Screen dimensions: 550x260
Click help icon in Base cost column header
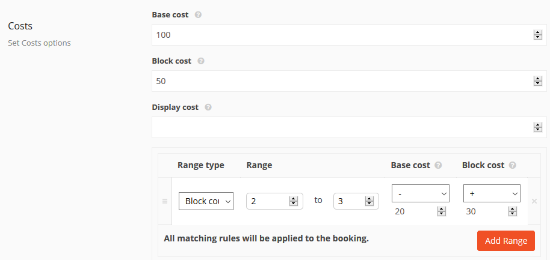[437, 165]
